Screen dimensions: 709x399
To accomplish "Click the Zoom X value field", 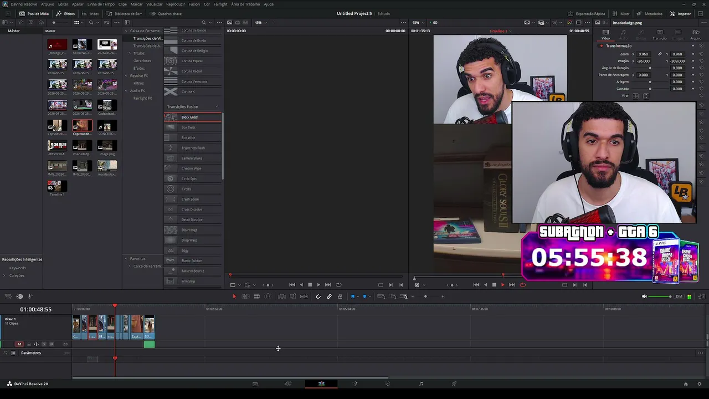I will coord(644,54).
